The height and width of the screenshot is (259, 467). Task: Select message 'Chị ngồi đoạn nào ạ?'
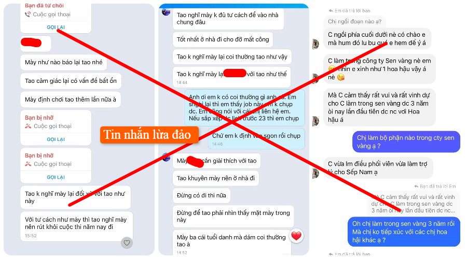pos(354,21)
